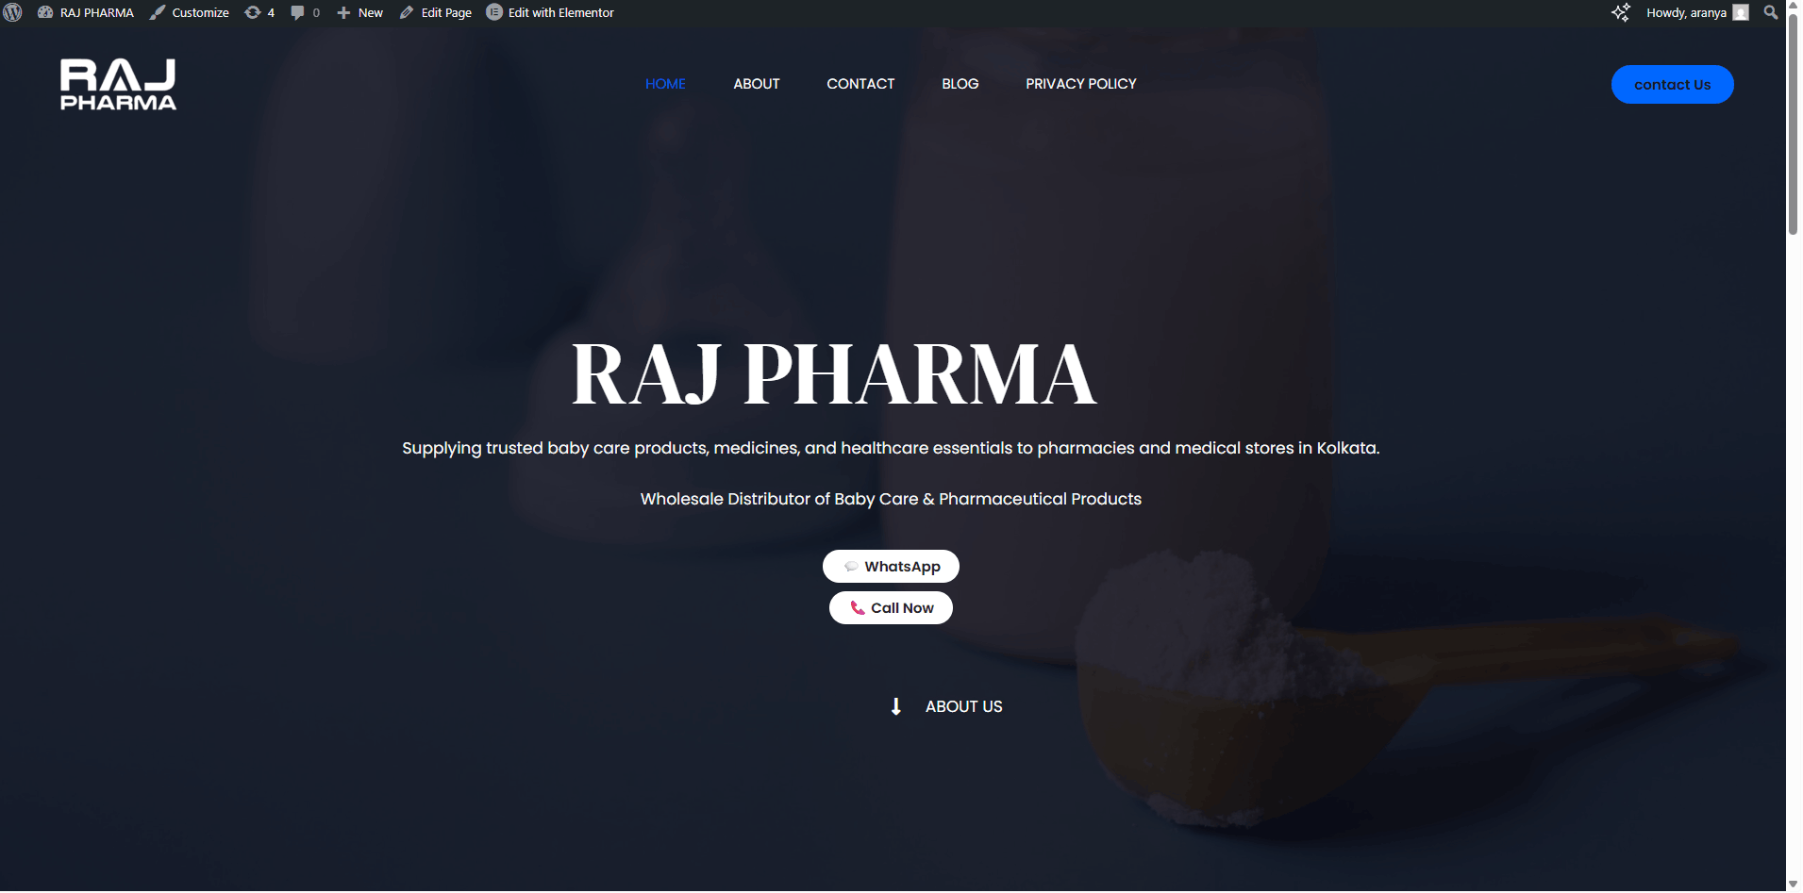The width and height of the screenshot is (1803, 893).
Task: Click the user avatar next to Howdy, aranya
Action: [x=1741, y=12]
